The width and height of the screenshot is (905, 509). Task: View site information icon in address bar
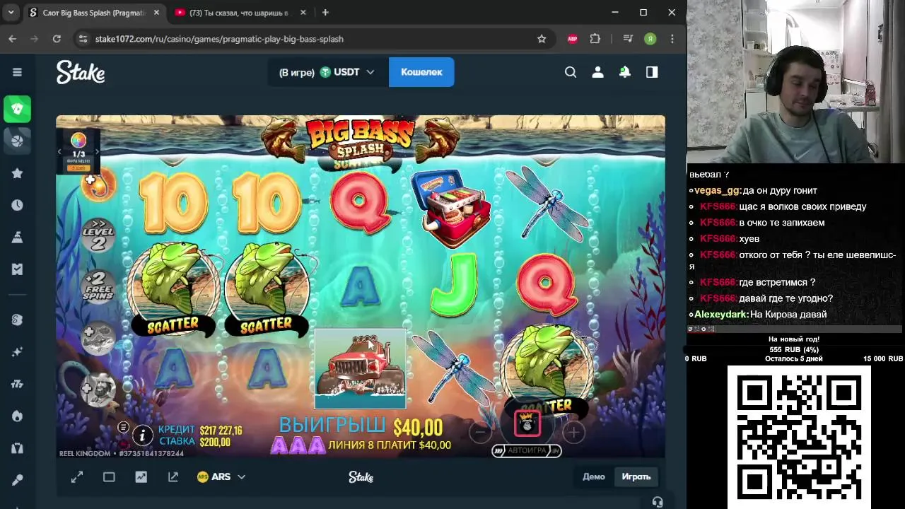(83, 39)
